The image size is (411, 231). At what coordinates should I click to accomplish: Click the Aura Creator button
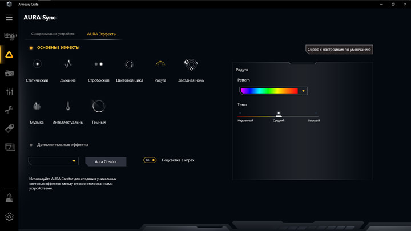(x=106, y=161)
